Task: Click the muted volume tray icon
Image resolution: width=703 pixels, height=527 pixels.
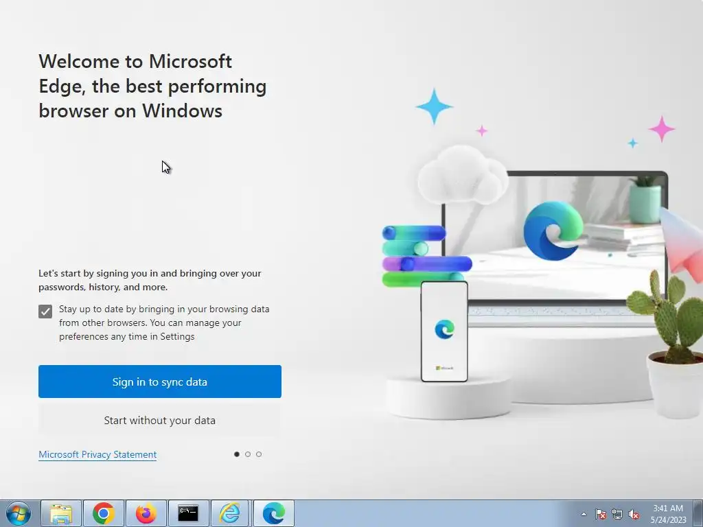Action: pos(634,514)
